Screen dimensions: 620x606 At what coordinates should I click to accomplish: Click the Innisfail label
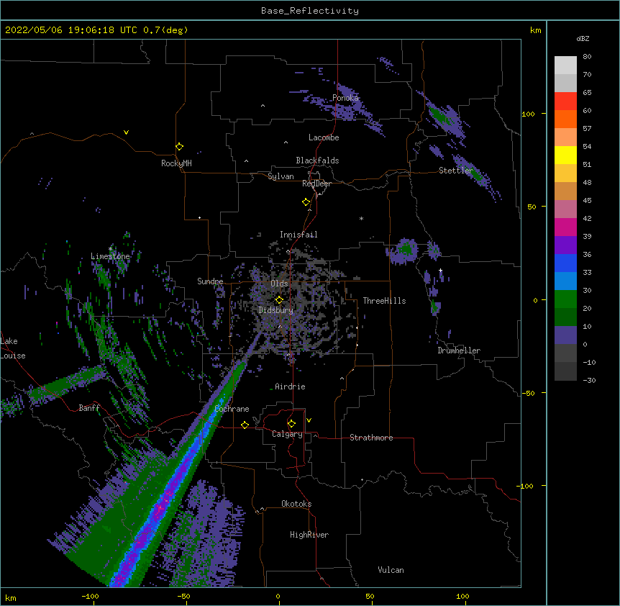click(x=298, y=235)
